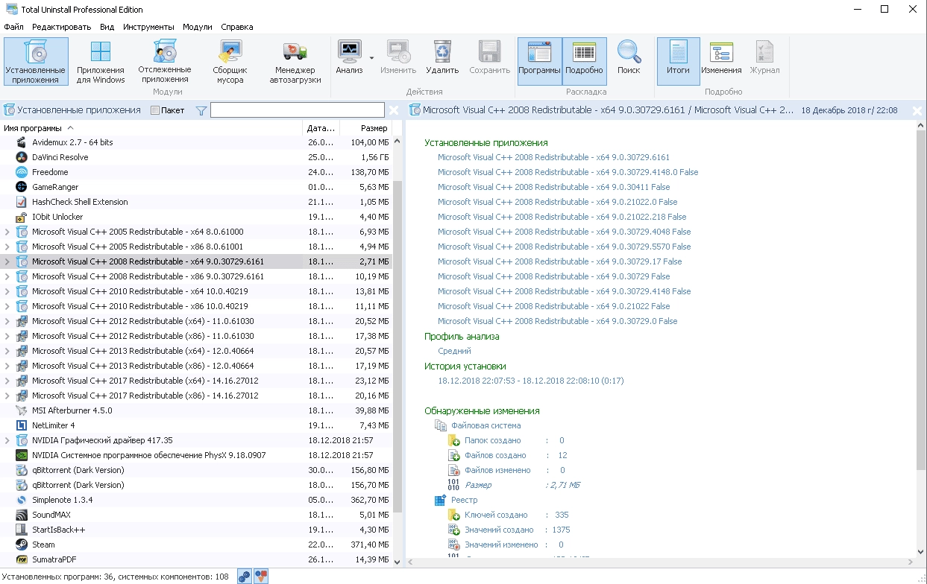Expand Visual C++ 2010 x64 entry

tap(7, 291)
